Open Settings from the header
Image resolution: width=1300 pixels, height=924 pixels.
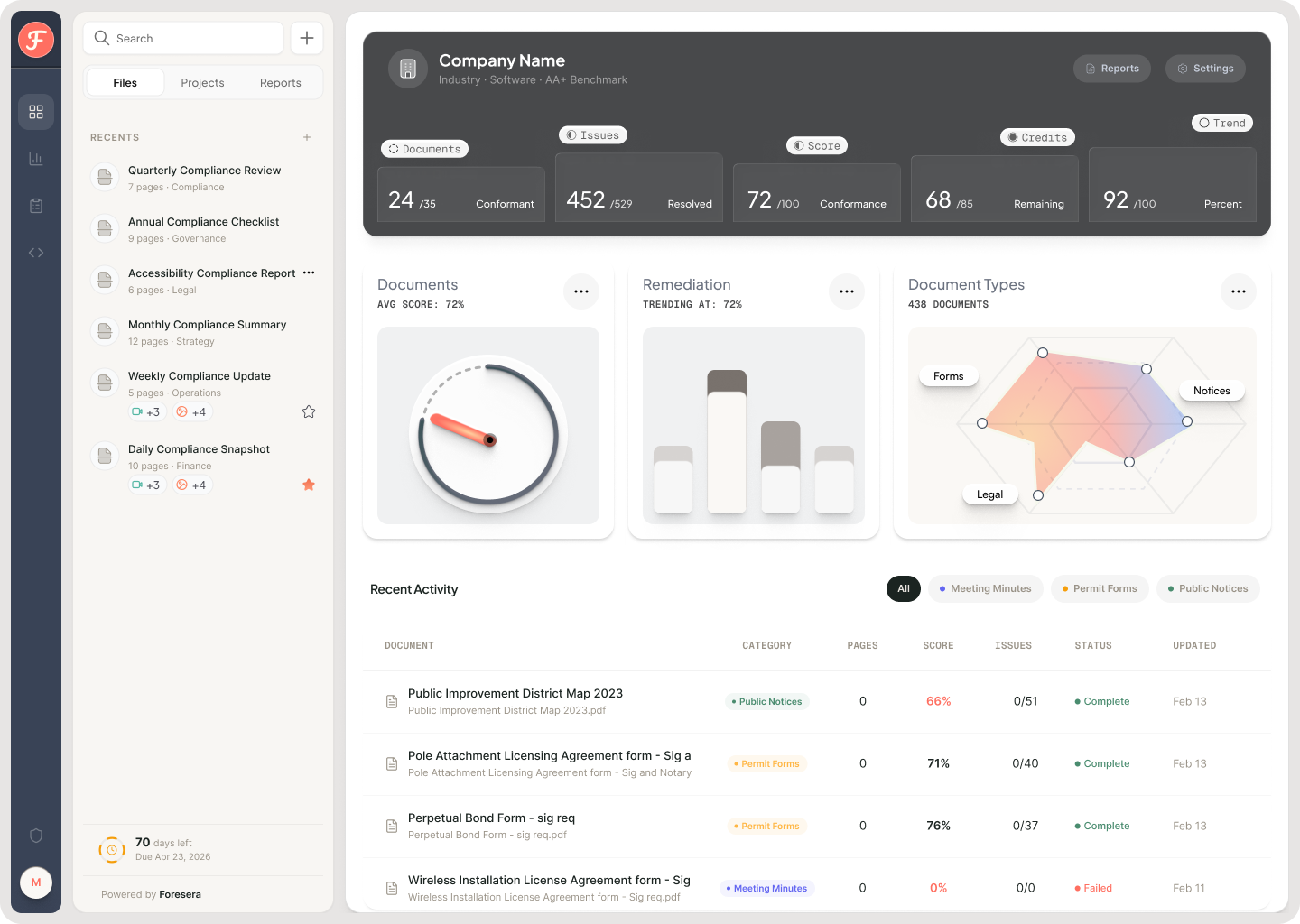tap(1205, 68)
